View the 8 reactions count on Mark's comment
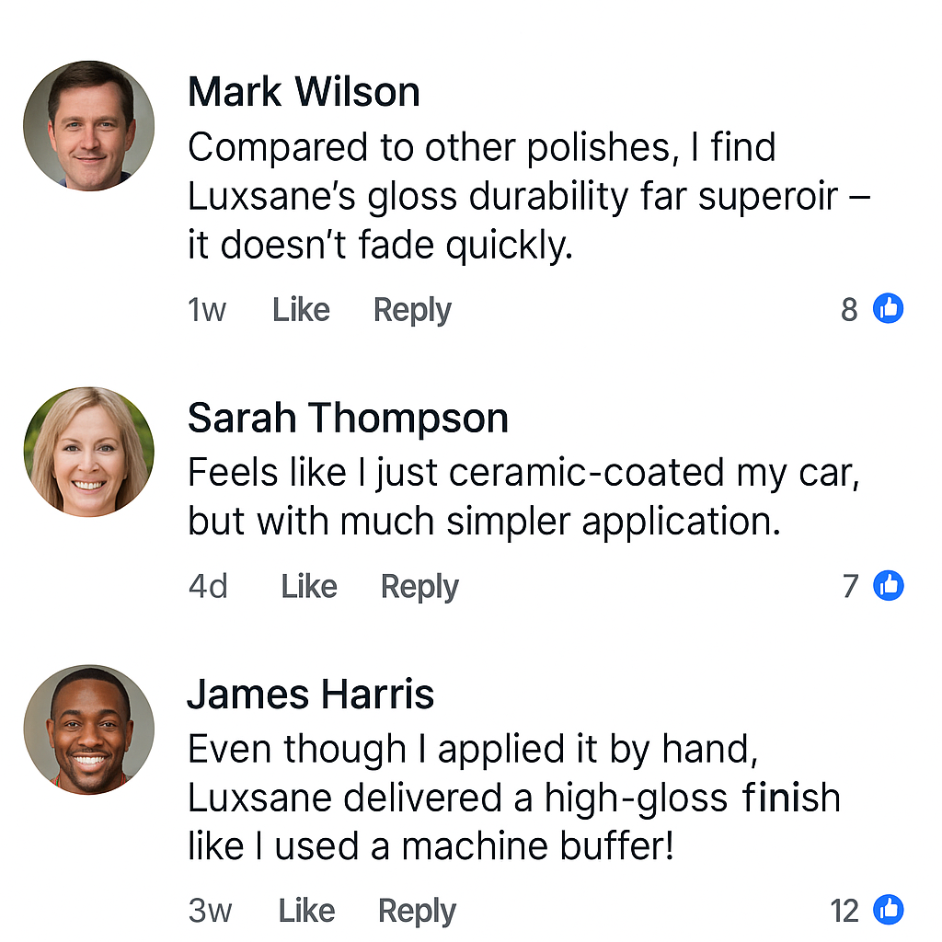This screenshot has height=942, width=942. [849, 310]
